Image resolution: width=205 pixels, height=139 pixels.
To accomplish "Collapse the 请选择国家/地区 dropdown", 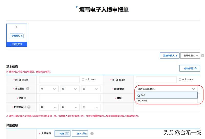I will tap(167, 89).
